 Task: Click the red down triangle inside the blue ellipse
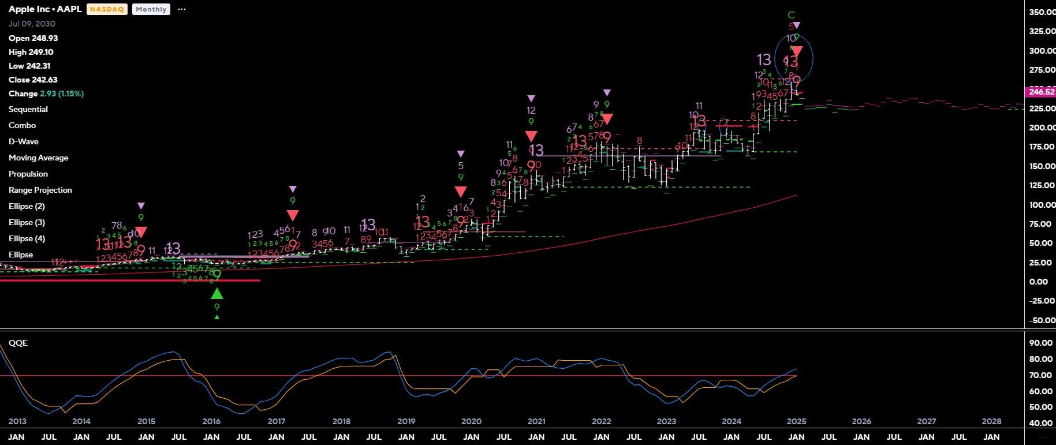click(797, 52)
